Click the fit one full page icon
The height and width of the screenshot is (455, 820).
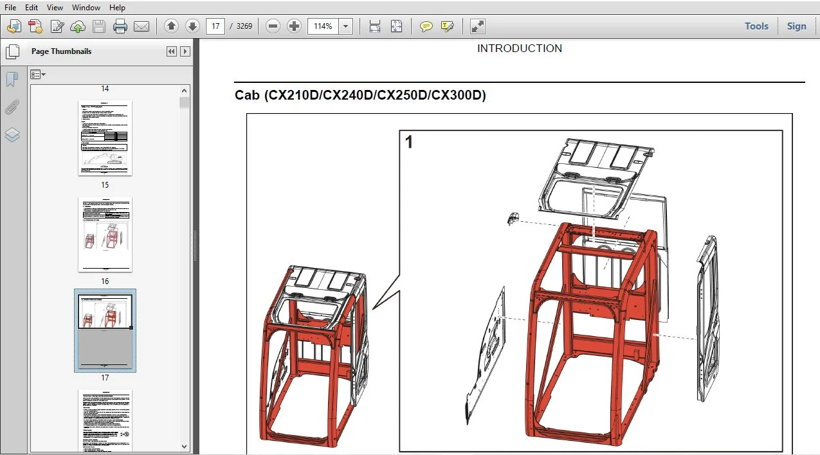396,26
